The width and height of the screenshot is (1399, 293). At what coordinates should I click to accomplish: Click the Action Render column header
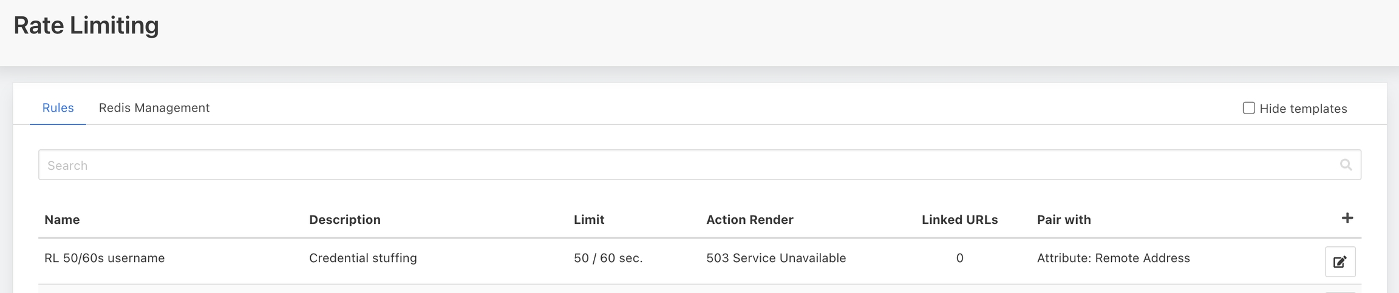(749, 220)
